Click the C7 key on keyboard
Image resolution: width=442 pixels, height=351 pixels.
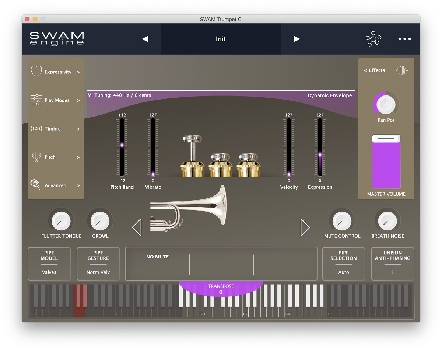[330, 312]
